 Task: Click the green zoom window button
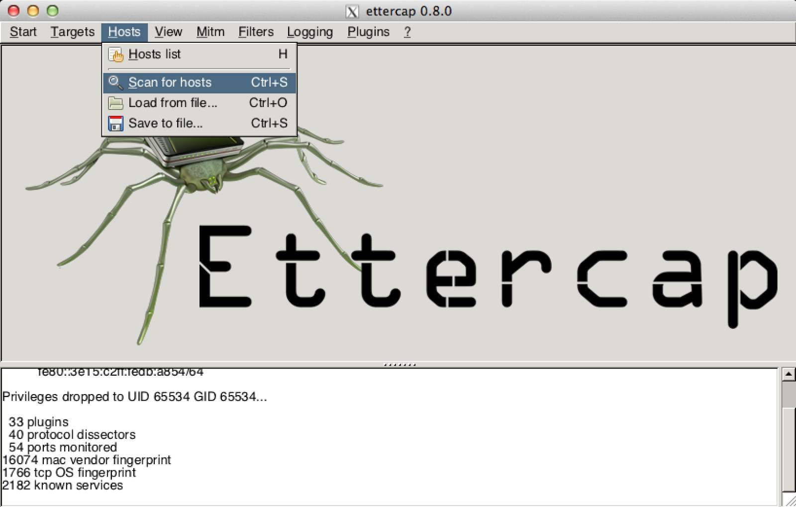coord(52,10)
